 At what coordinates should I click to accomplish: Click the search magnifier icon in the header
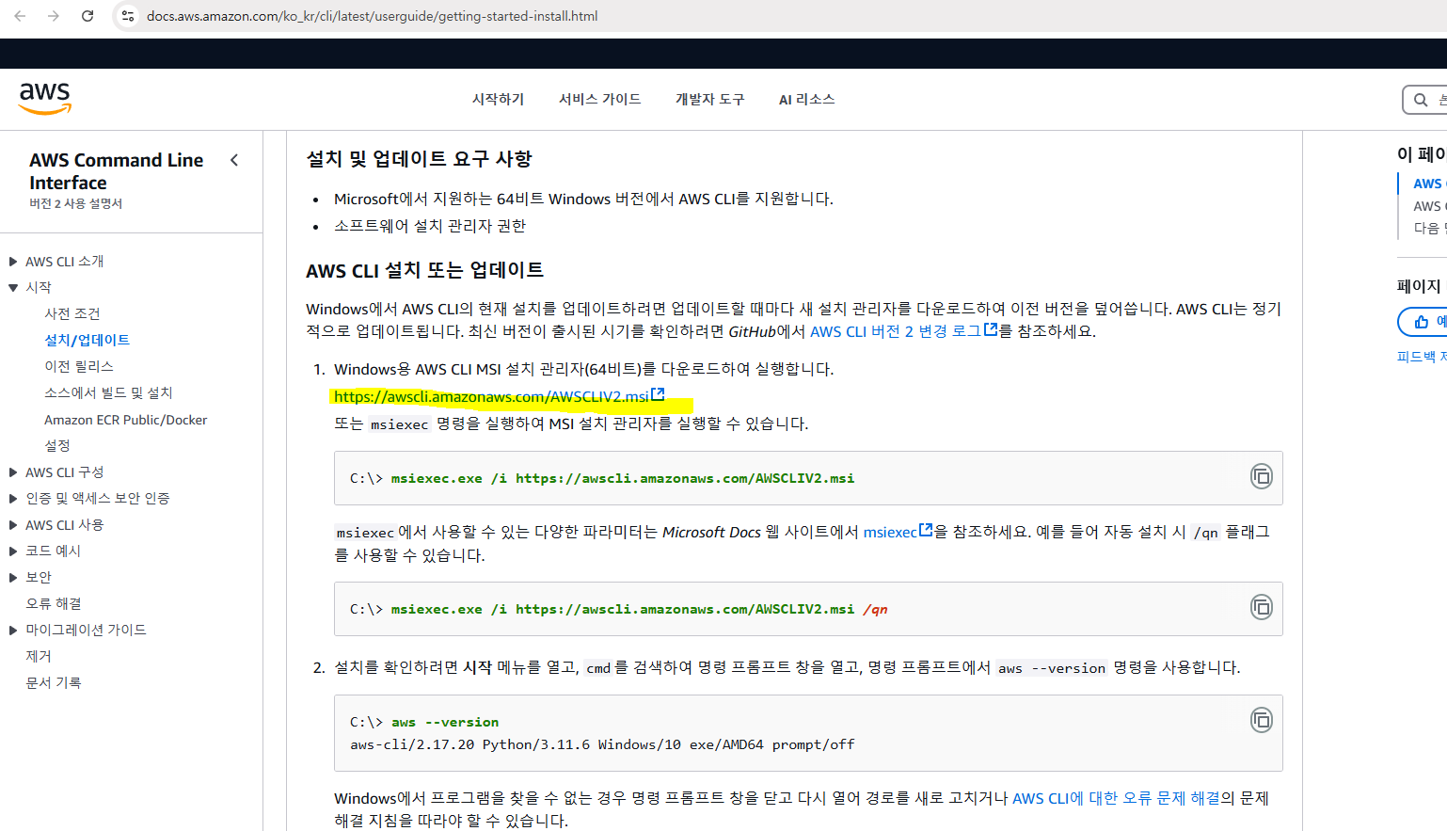pyautogui.click(x=1421, y=99)
